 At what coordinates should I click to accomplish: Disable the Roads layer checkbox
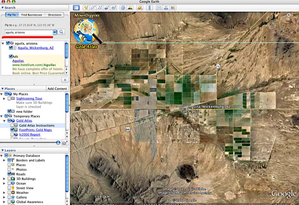point(9,174)
